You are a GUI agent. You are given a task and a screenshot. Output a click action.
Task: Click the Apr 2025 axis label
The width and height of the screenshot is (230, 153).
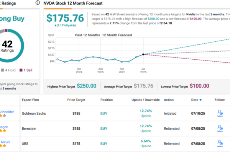[122, 70]
